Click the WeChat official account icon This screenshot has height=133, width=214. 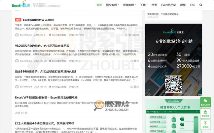click(205, 102)
